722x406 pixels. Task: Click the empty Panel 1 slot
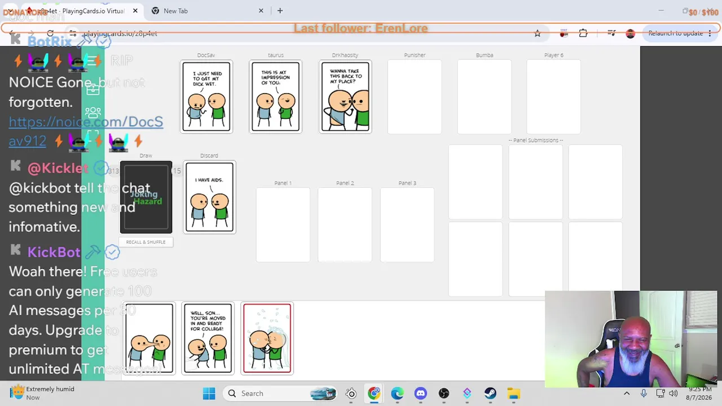(283, 224)
